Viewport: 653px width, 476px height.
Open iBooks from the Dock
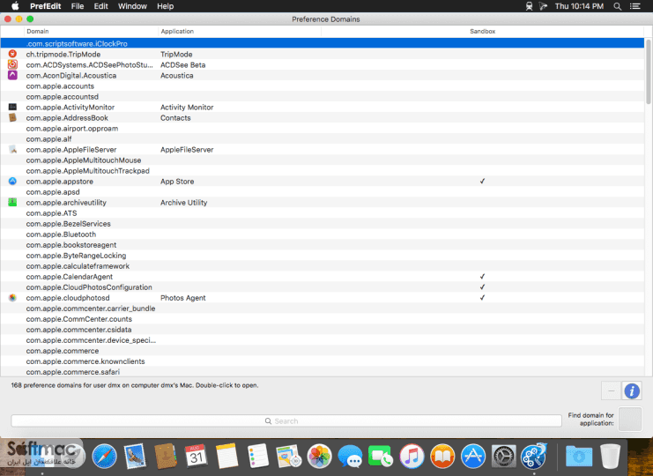coord(442,456)
